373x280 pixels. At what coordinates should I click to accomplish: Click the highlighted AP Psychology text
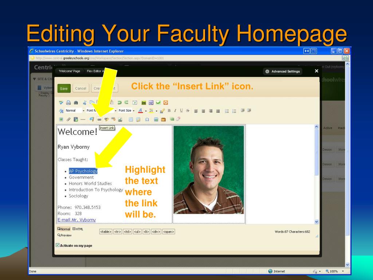pos(83,171)
